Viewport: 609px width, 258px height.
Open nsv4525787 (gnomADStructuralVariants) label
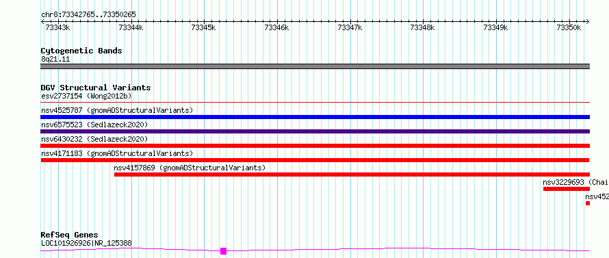click(117, 110)
